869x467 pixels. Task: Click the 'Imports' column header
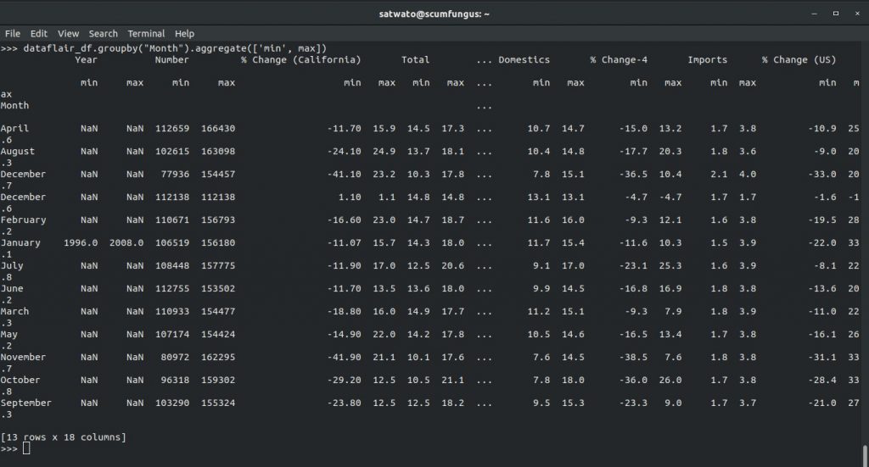pyautogui.click(x=707, y=60)
